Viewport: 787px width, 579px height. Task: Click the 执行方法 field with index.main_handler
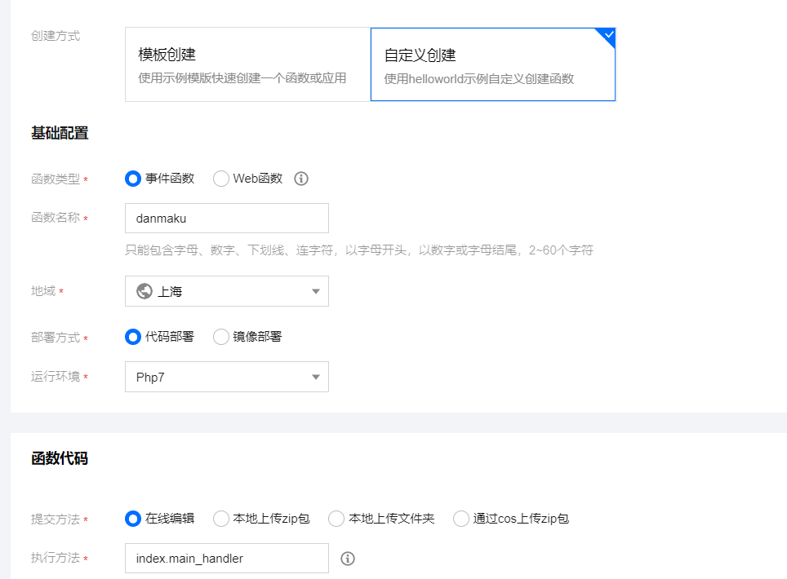227,558
